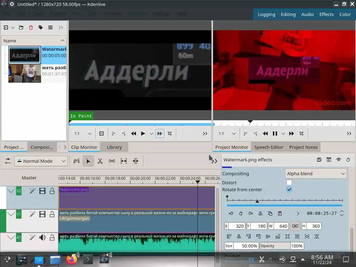Click the effects panel timer reset icon

[348, 160]
